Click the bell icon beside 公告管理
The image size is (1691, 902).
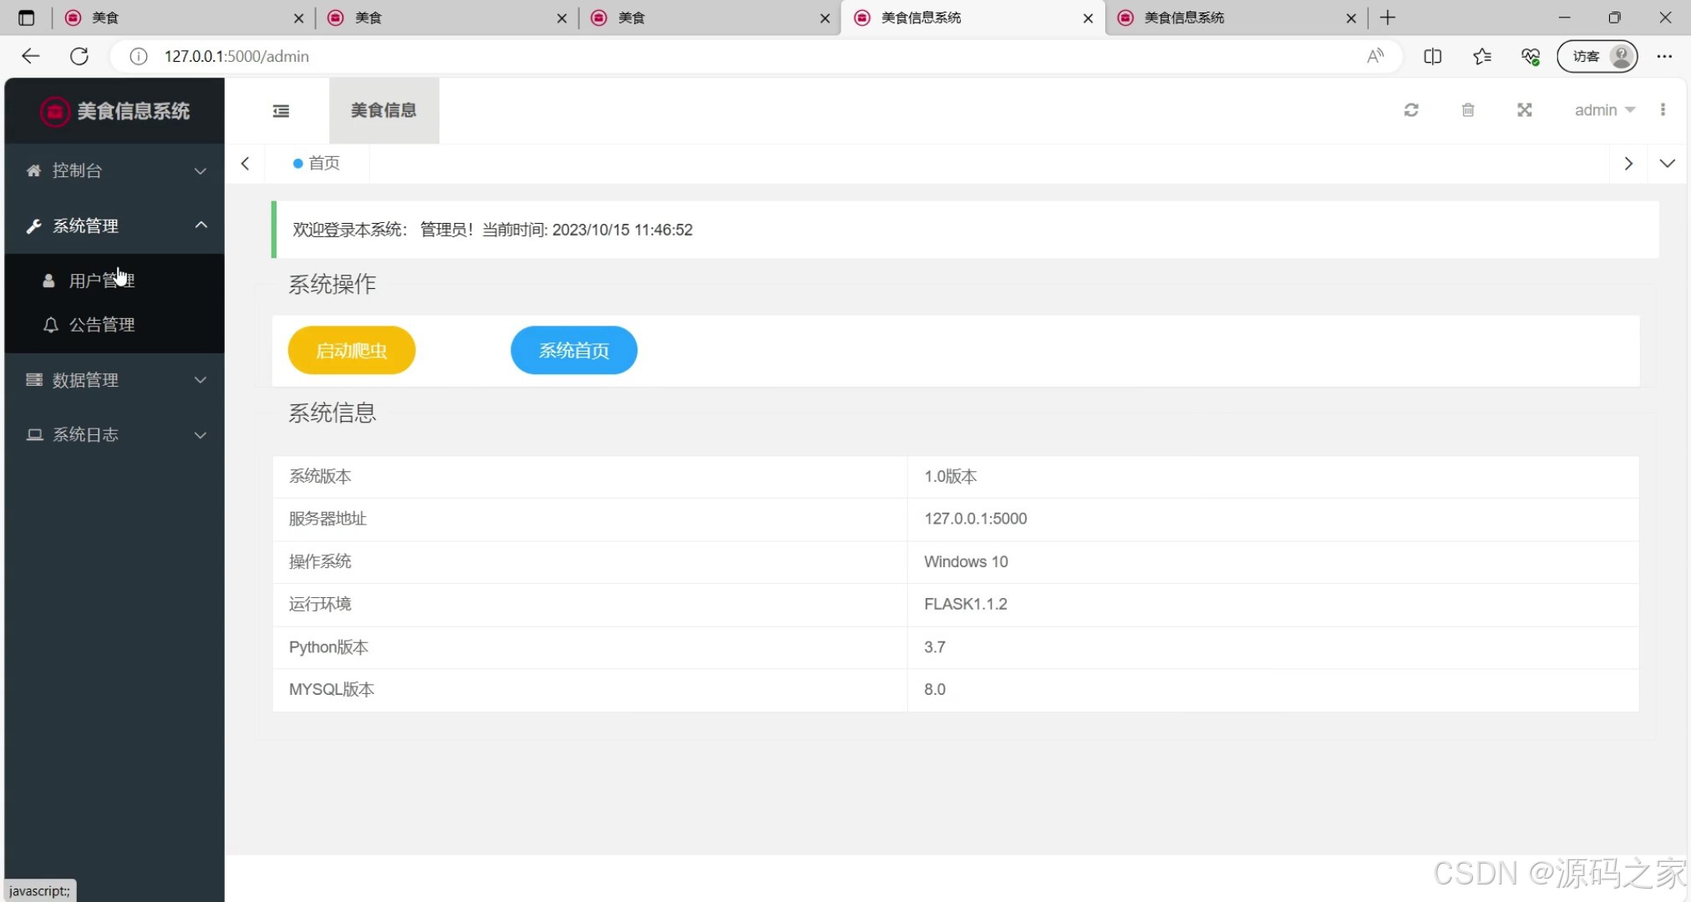pyautogui.click(x=49, y=325)
